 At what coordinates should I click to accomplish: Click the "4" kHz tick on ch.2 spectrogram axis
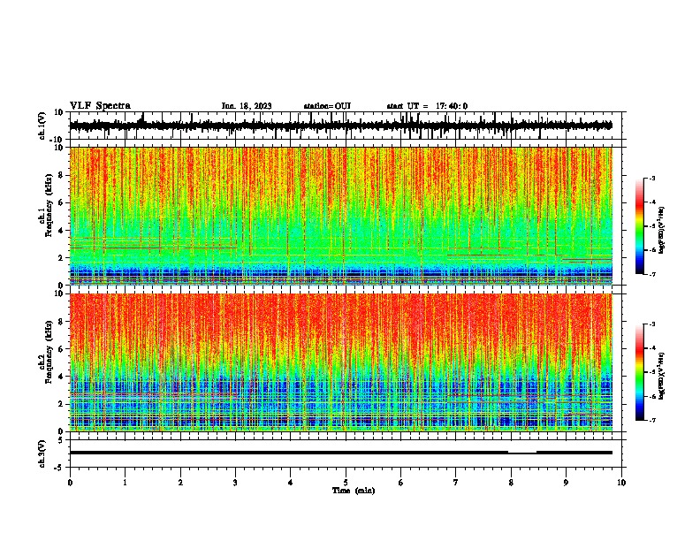pos(61,377)
